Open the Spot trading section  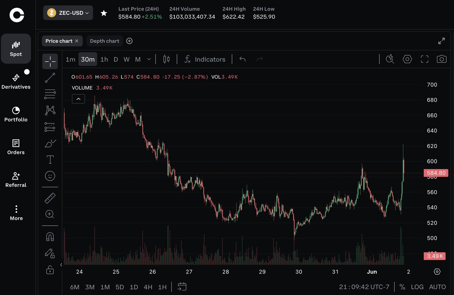[16, 48]
